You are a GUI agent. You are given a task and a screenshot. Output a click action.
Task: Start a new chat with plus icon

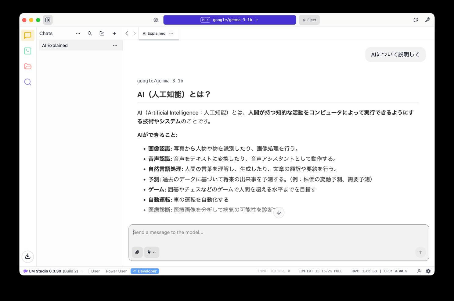click(114, 33)
